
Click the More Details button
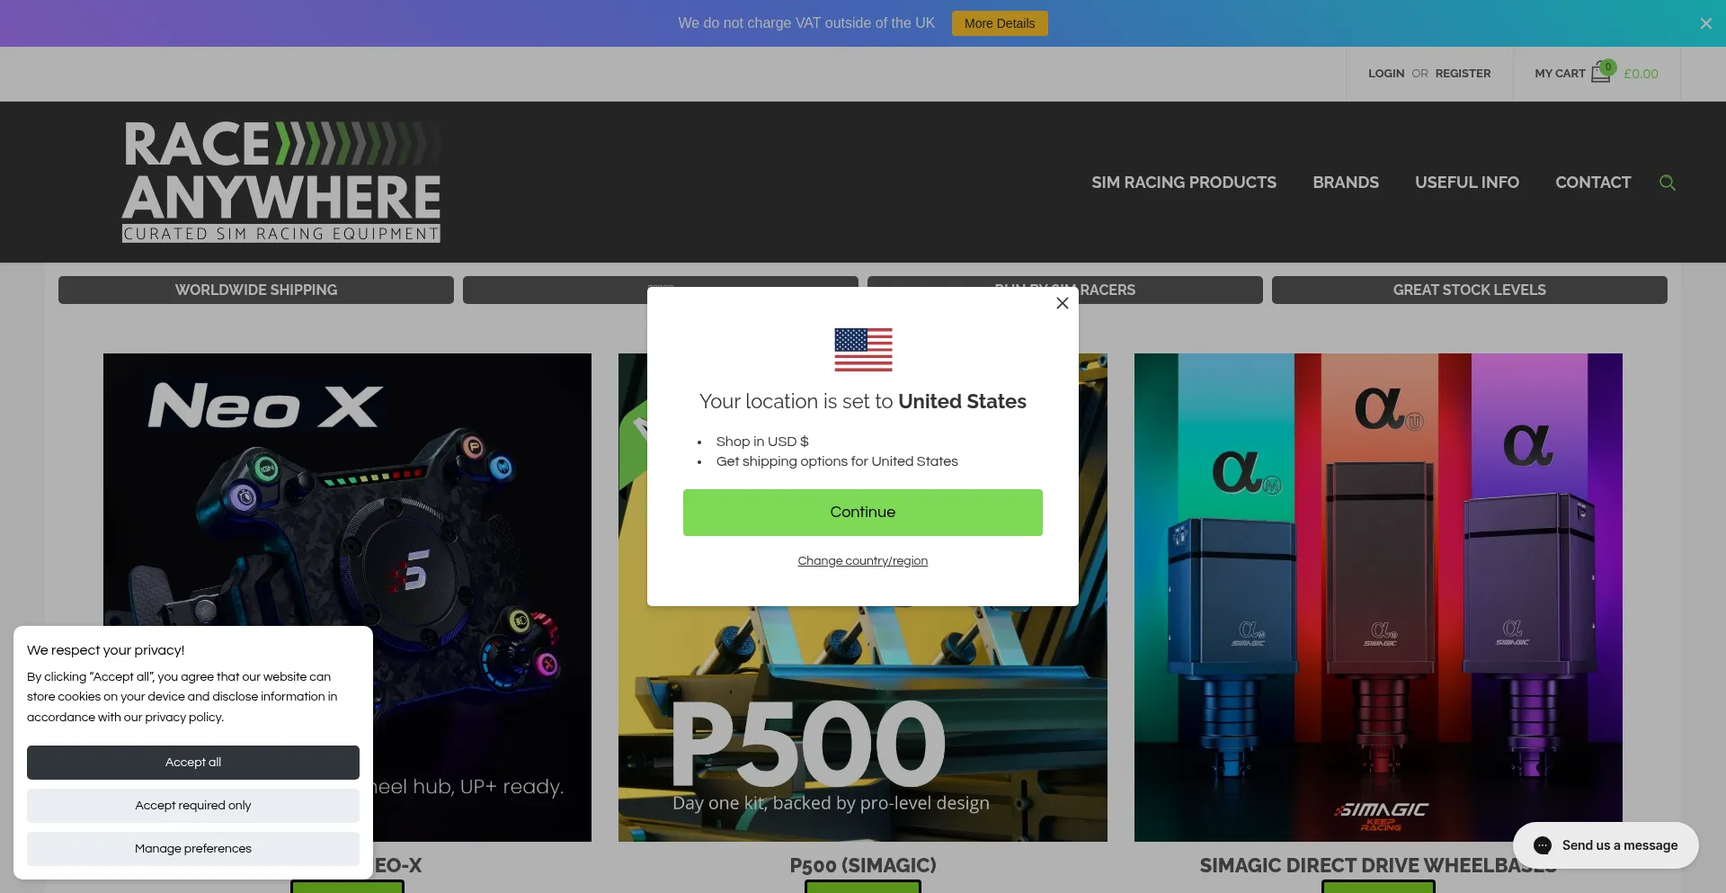(x=1000, y=23)
